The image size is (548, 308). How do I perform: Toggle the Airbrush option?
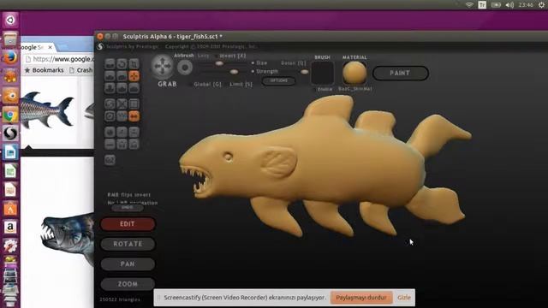[184, 56]
